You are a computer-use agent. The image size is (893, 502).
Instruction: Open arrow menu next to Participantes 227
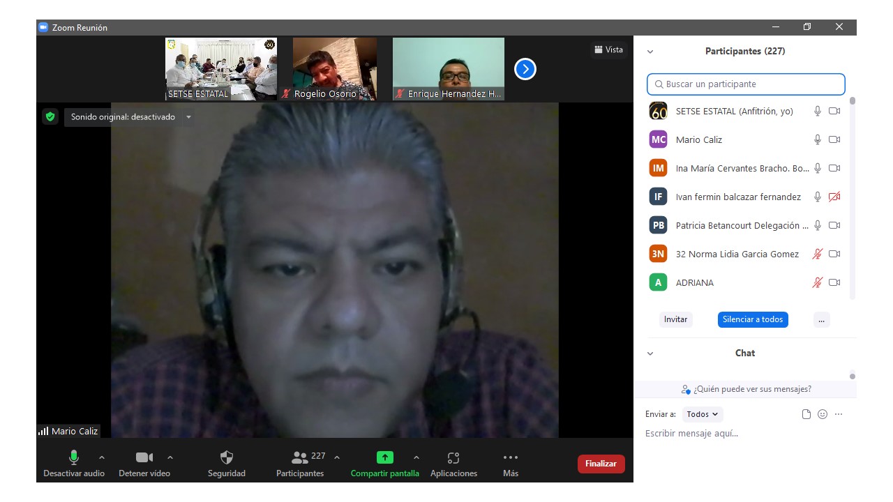[337, 457]
